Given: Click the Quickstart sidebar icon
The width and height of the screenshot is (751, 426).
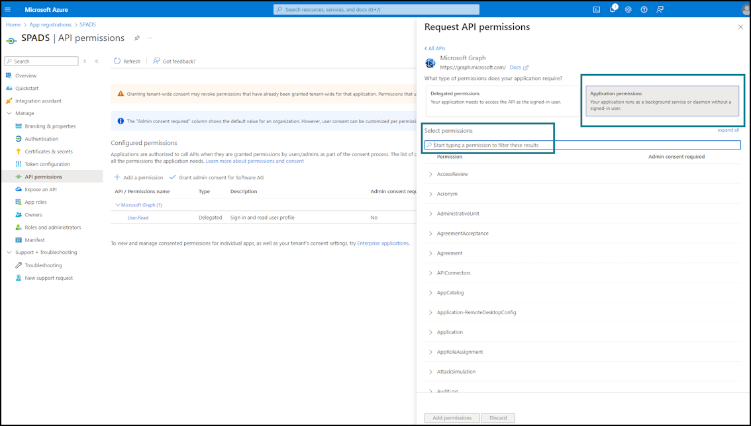Looking at the screenshot, I should coord(9,88).
